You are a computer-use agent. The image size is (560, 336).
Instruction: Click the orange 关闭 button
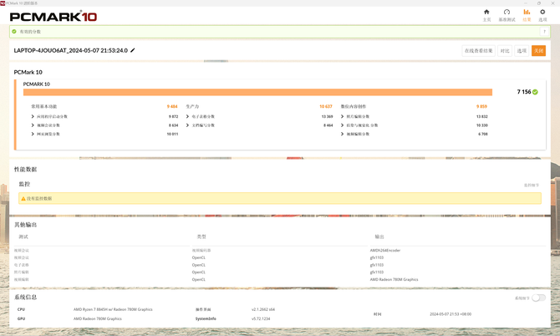pyautogui.click(x=538, y=51)
